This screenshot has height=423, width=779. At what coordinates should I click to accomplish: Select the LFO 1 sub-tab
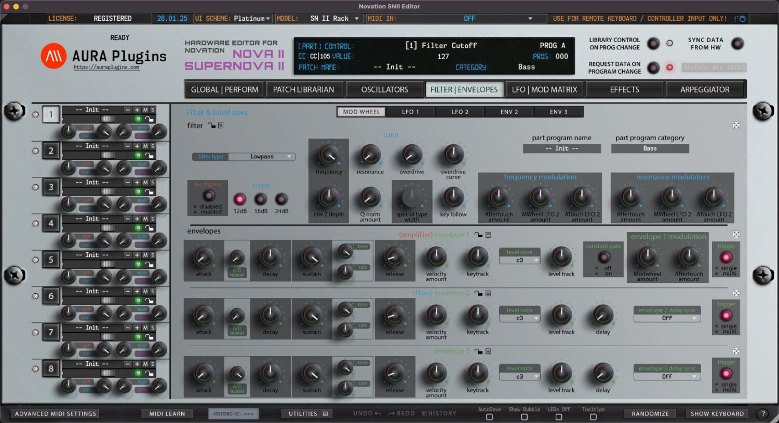pyautogui.click(x=410, y=112)
